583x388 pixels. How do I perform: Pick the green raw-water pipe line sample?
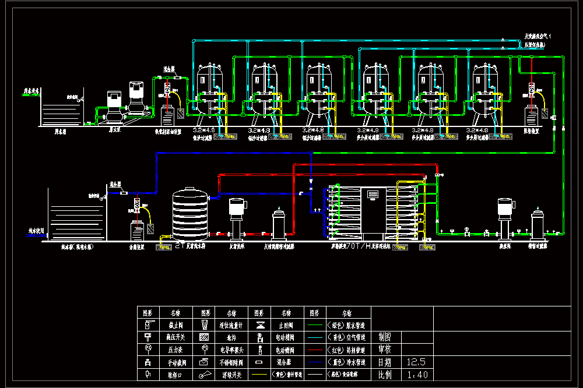315,325
